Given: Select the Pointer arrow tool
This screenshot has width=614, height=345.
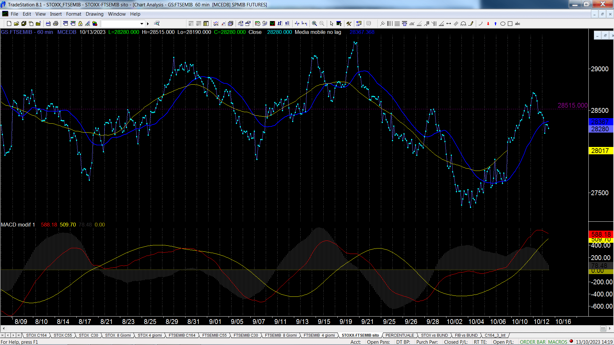Looking at the screenshot, I should pos(332,24).
